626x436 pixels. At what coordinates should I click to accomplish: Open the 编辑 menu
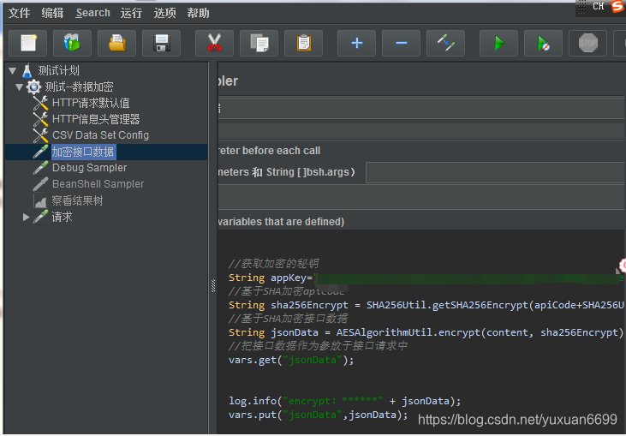[52, 13]
